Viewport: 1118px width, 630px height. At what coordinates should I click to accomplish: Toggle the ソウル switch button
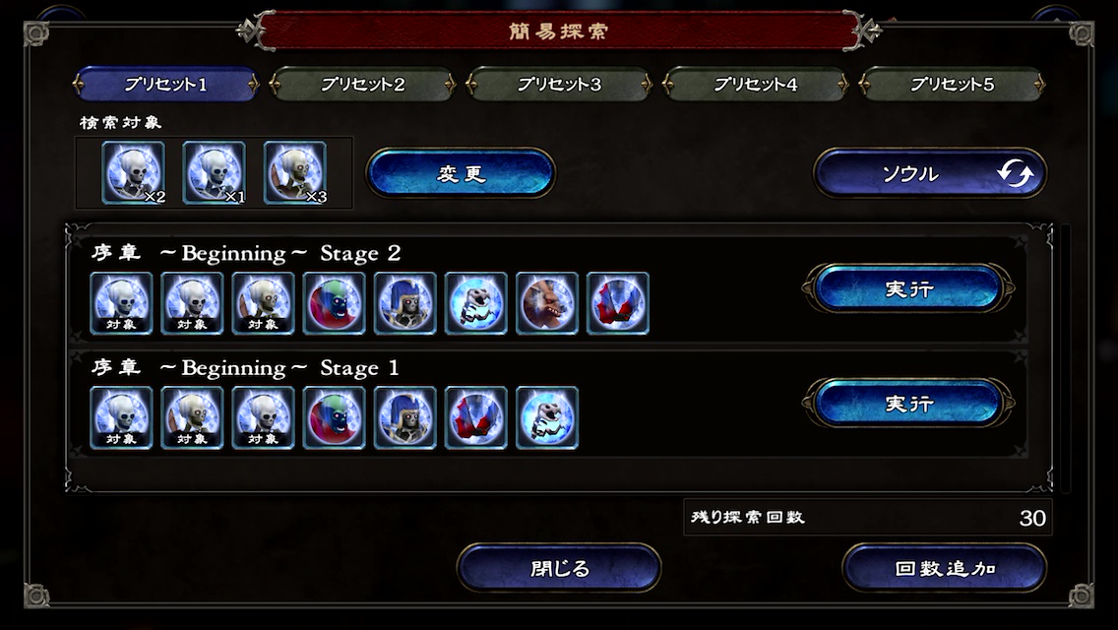pyautogui.click(x=930, y=172)
